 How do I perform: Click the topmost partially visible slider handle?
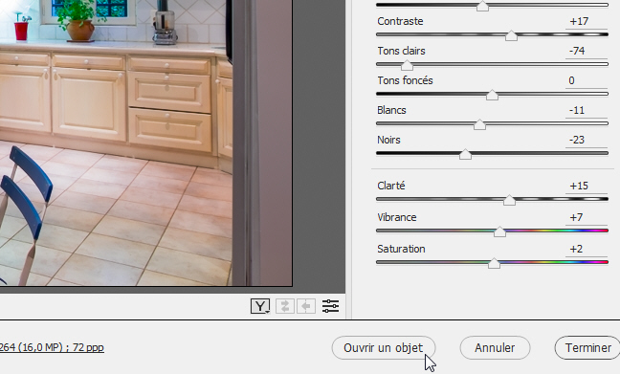tap(482, 6)
